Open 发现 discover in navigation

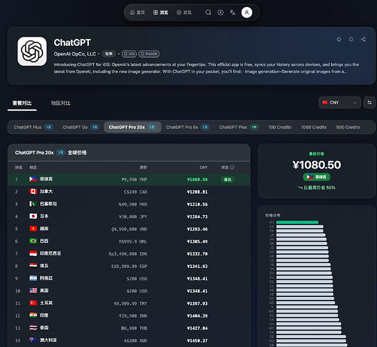click(184, 12)
